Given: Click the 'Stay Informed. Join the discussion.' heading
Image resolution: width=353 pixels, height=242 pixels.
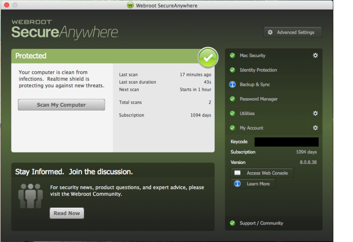Looking at the screenshot, I should (x=74, y=172).
